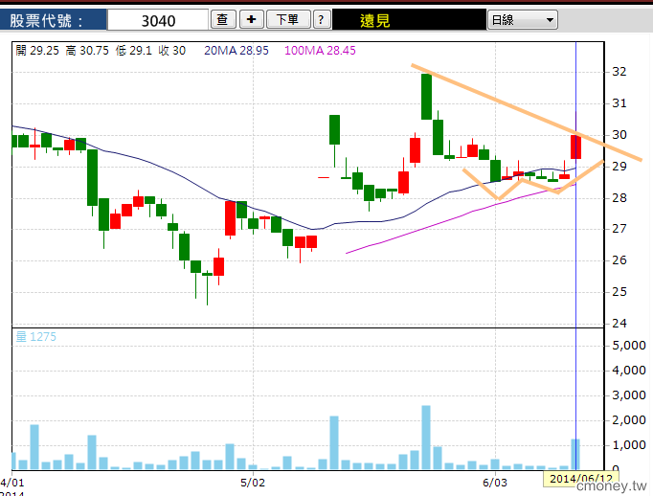Open help with the question mark button
Image resolution: width=653 pixels, height=496 pixels.
pyautogui.click(x=322, y=19)
